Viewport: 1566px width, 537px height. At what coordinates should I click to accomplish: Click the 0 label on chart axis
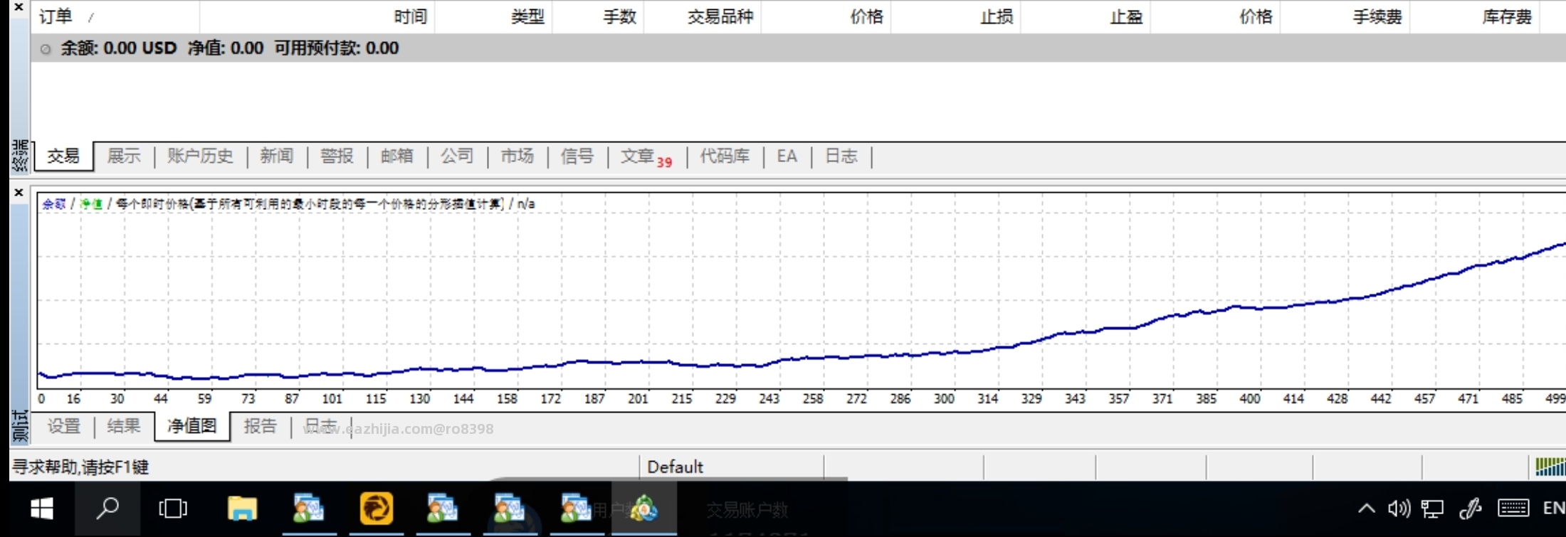pos(41,399)
